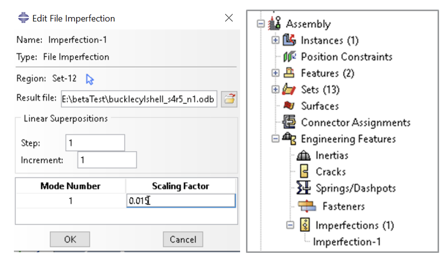Screen dimensions: 446x263
Task: Click the Fasteners icon
Action: point(306,206)
